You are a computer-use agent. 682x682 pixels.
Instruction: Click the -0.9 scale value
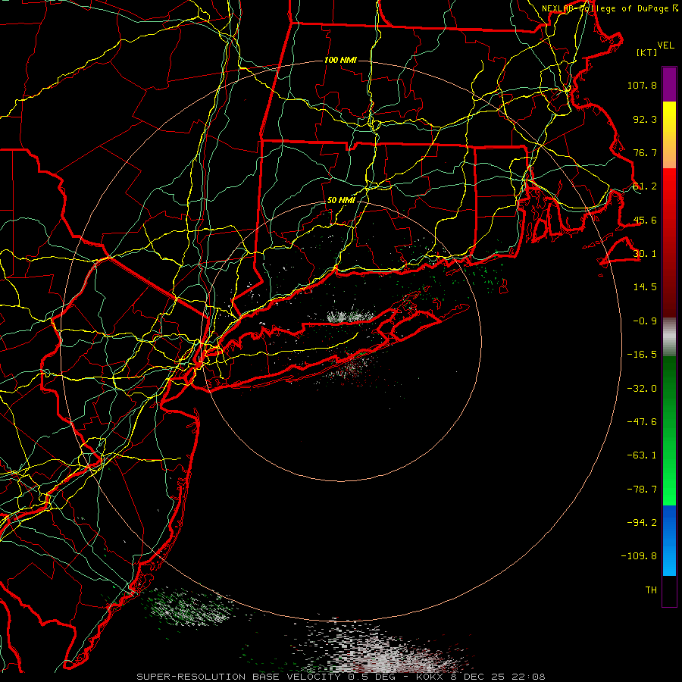645,321
